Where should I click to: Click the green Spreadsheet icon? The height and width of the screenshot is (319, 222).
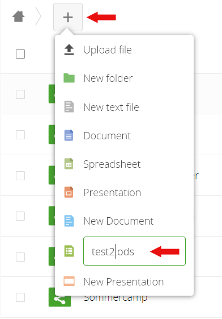69,164
